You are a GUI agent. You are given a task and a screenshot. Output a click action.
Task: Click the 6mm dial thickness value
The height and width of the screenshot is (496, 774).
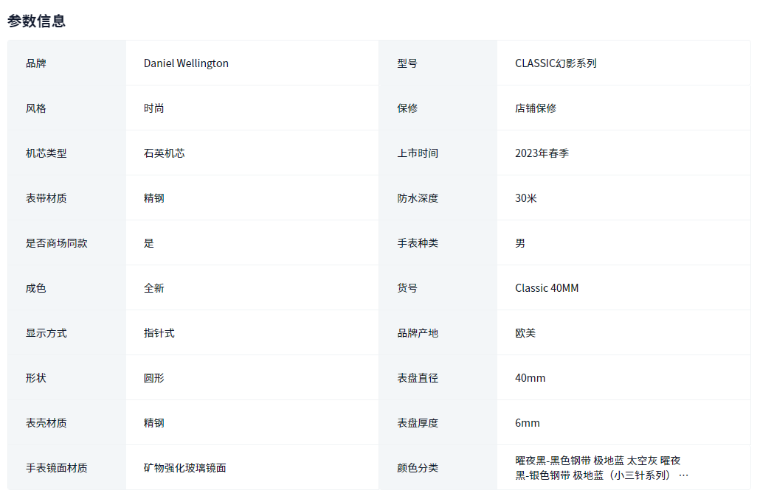click(x=527, y=422)
